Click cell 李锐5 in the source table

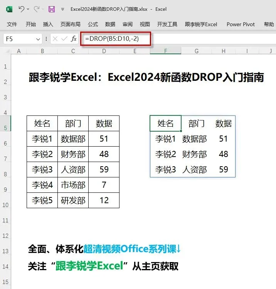[x=42, y=200]
